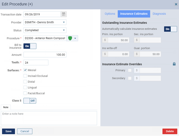Turn on the Class 5 switch
The width and height of the screenshot is (179, 136).
30,101
